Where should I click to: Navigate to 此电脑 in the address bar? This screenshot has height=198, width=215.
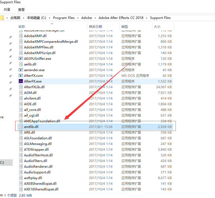(x=15, y=18)
